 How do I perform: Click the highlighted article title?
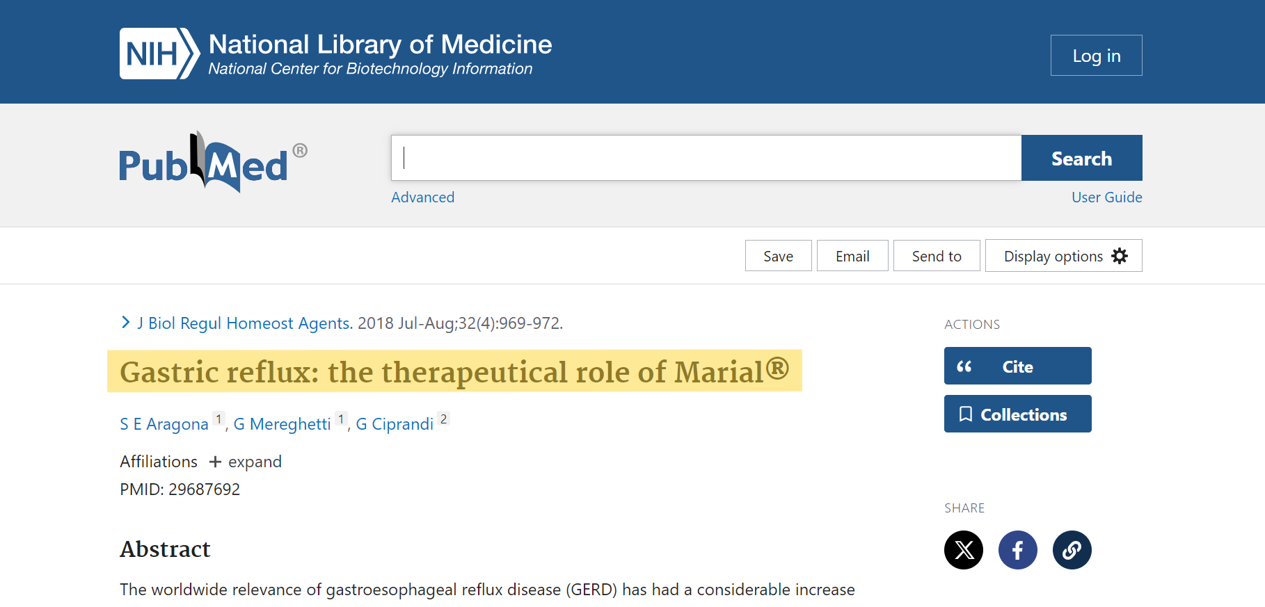(454, 371)
